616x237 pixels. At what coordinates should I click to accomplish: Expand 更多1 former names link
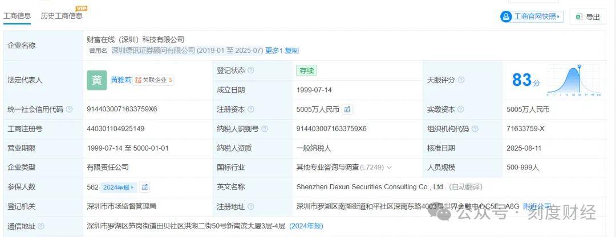274,51
